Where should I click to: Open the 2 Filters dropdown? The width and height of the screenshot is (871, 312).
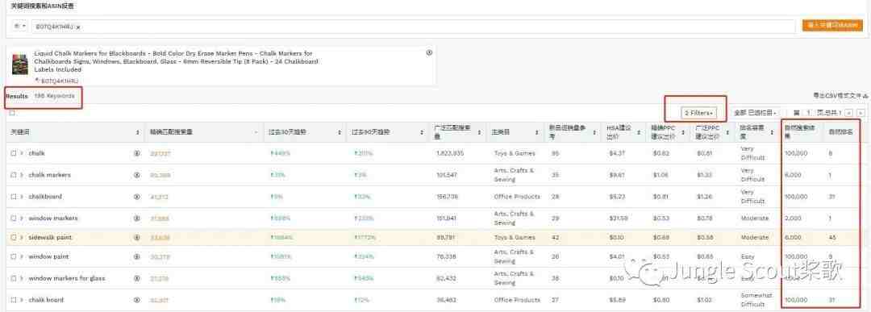[x=698, y=113]
